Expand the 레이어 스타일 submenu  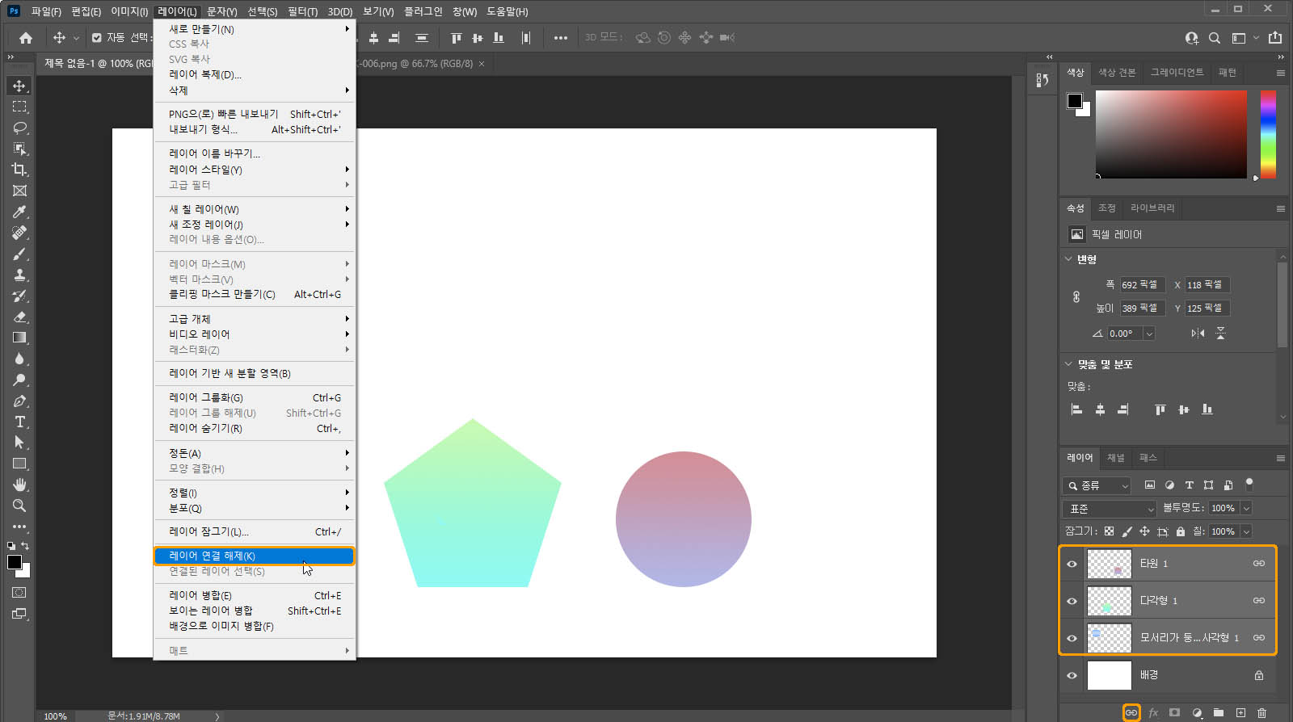(x=254, y=170)
